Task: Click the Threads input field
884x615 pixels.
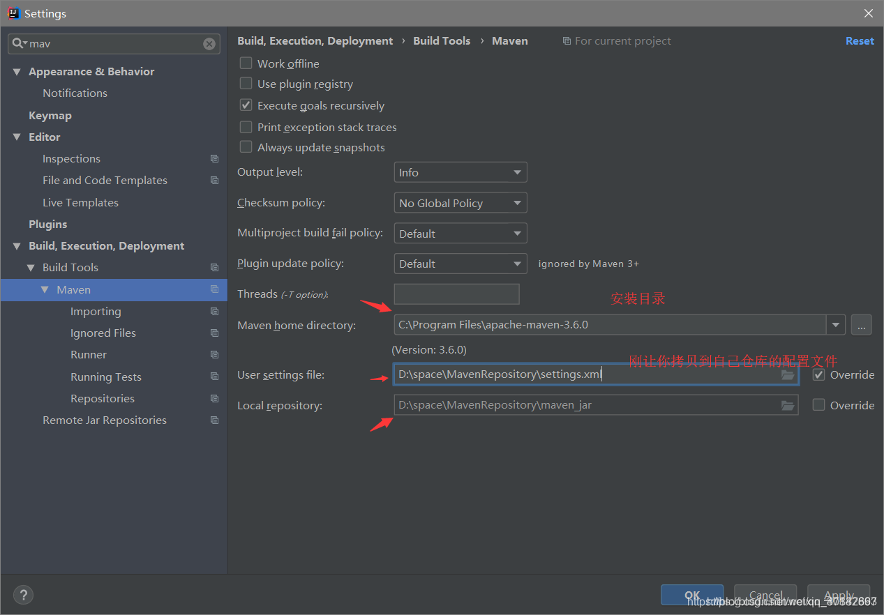Action: pyautogui.click(x=457, y=294)
